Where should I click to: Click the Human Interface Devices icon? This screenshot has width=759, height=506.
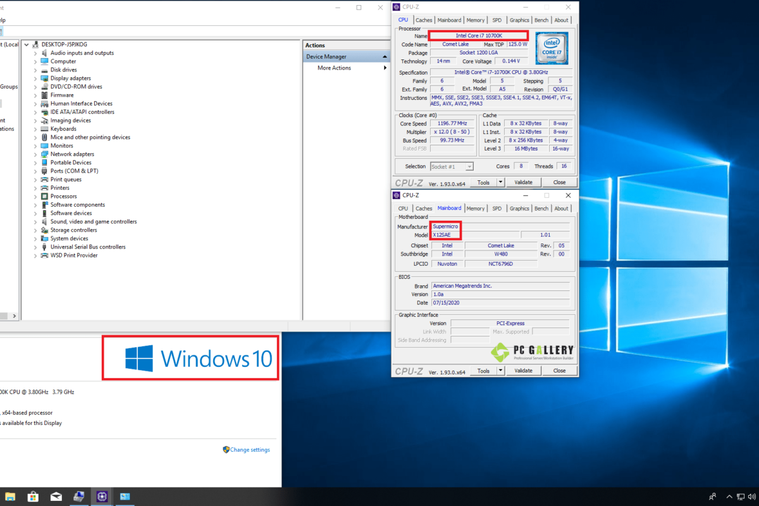pos(45,104)
